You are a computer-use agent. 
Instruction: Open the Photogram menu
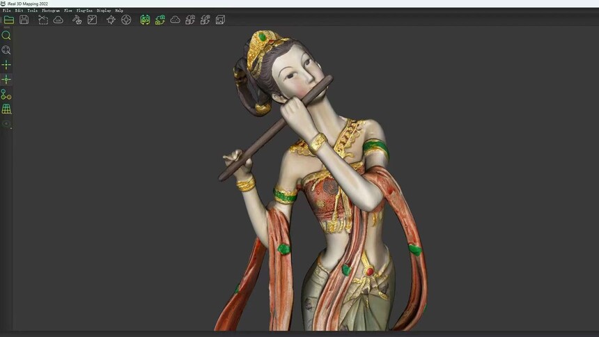click(x=51, y=10)
